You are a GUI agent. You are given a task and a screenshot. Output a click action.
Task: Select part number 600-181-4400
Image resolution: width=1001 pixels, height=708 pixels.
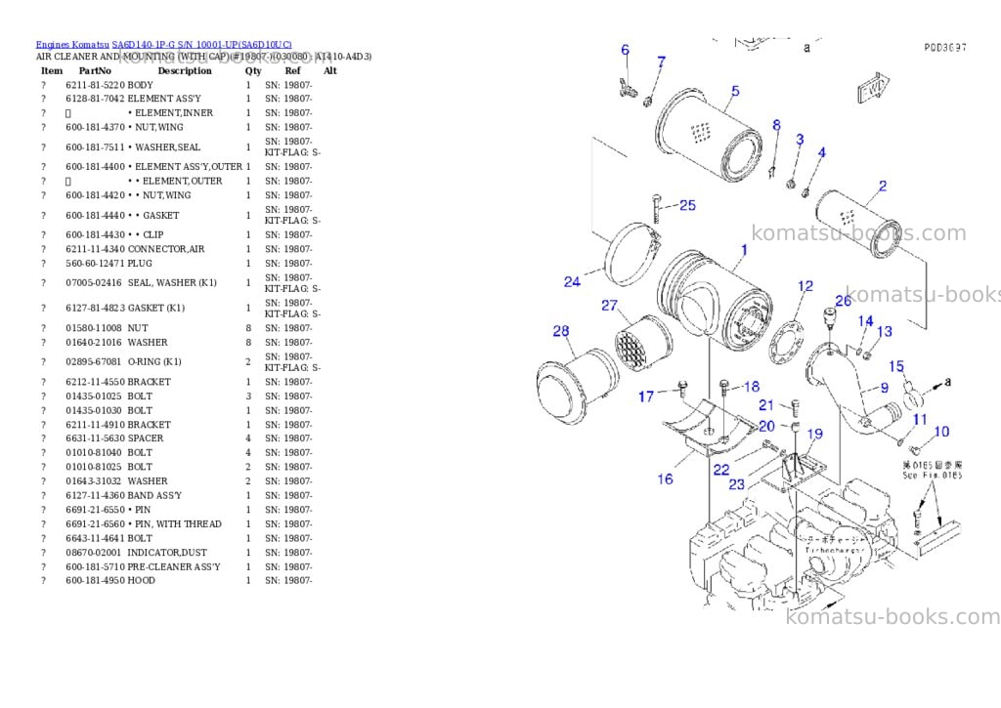click(x=95, y=167)
